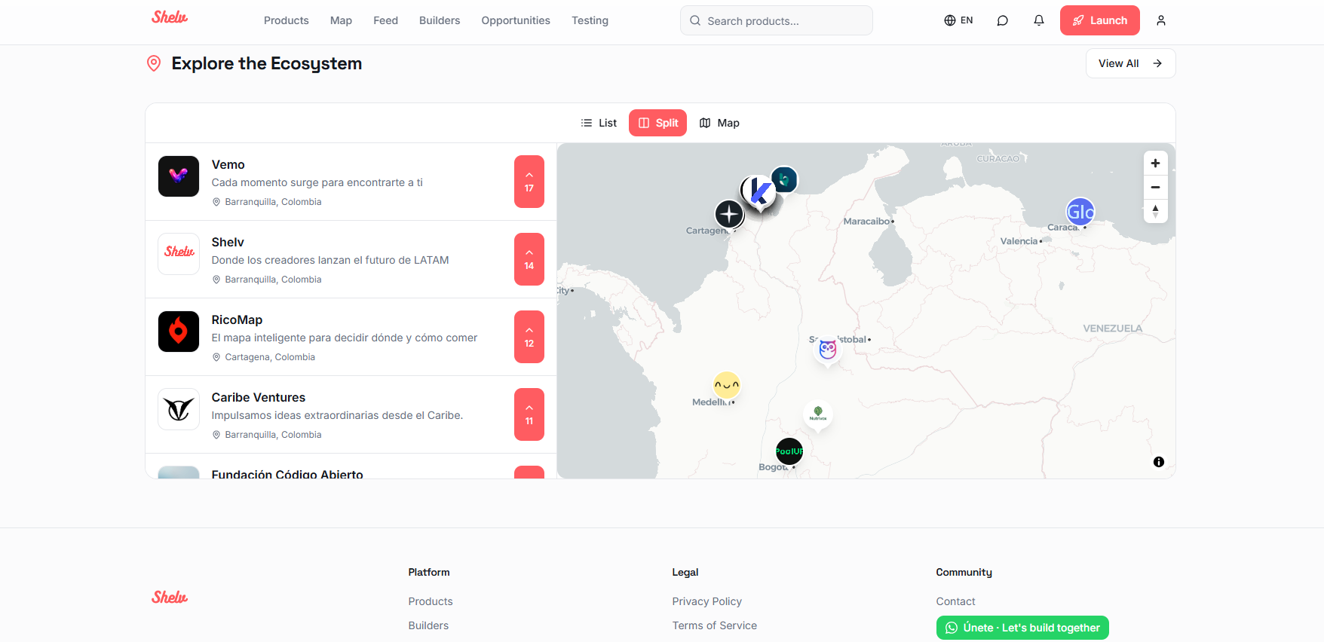Zoom out on the map
Viewport: 1324px width, 642px height.
(1155, 187)
